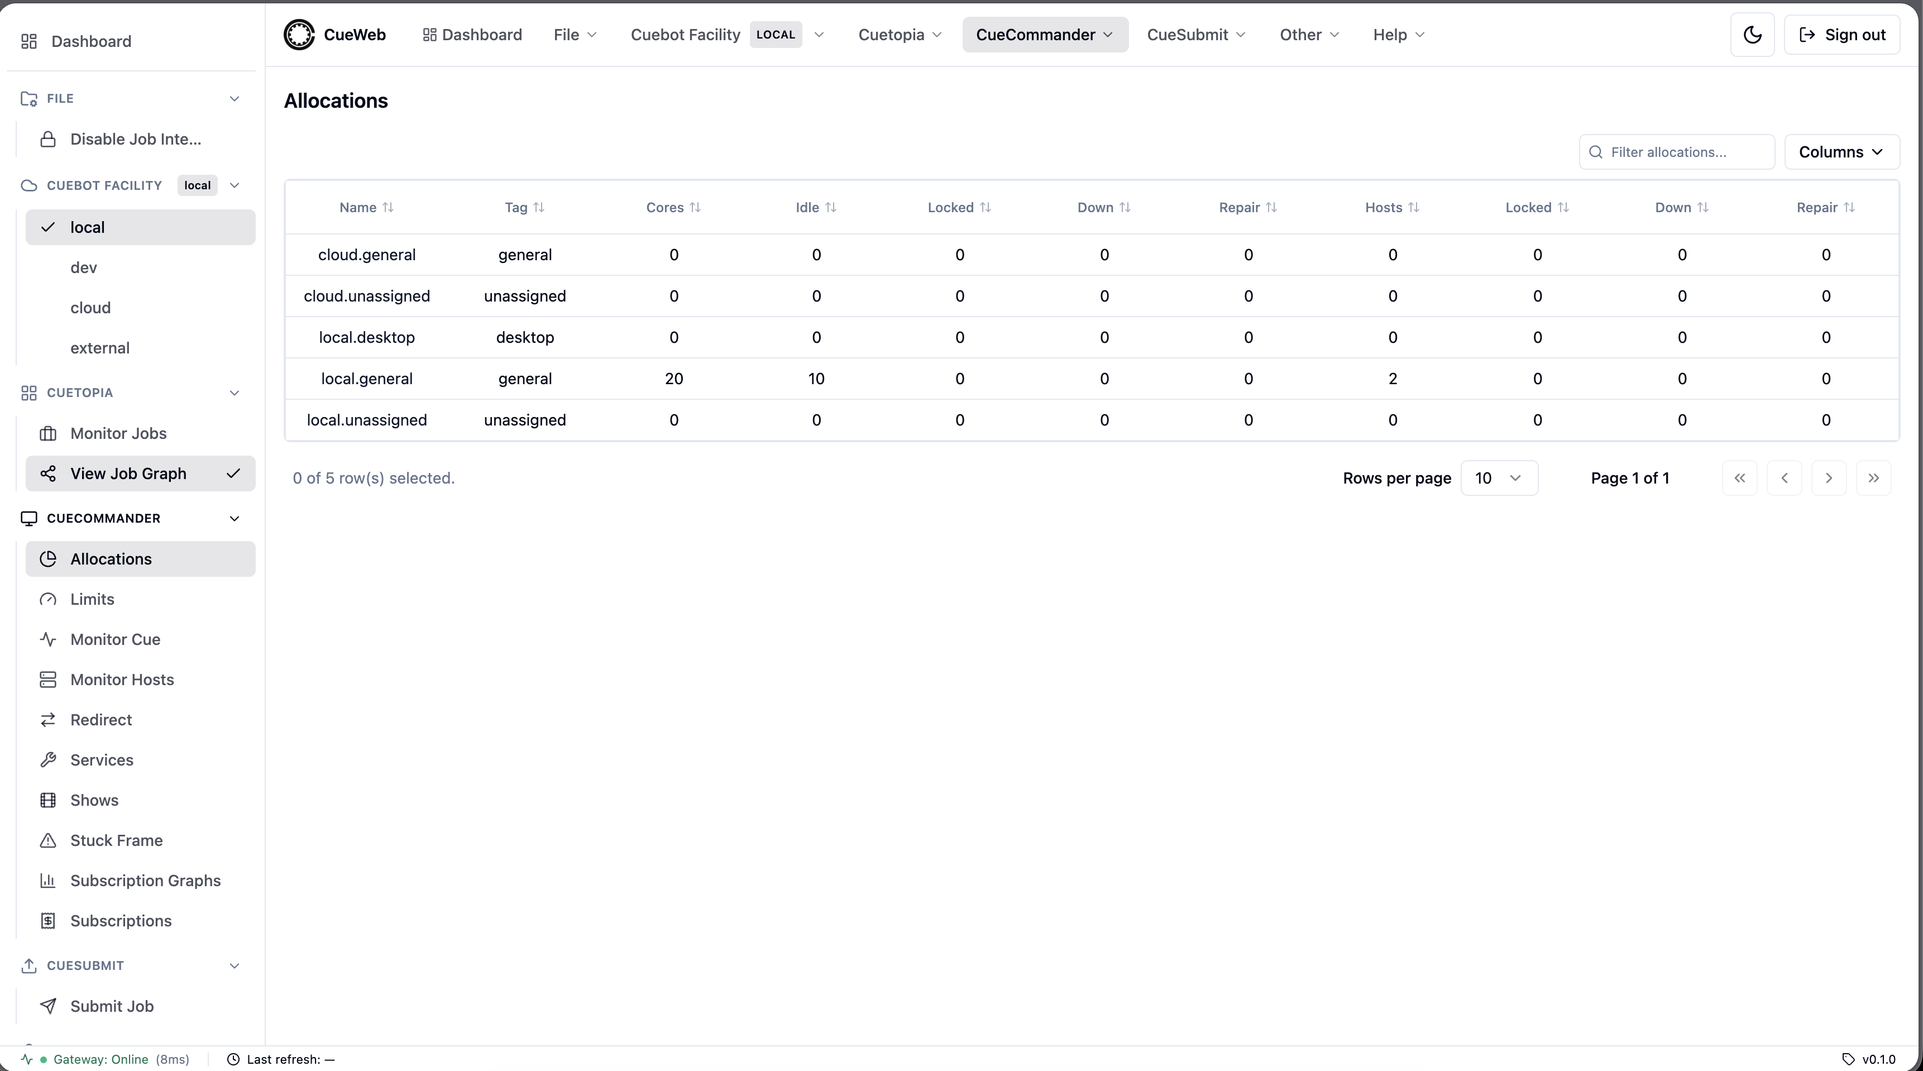
Task: Open Subscription Graphs in the sidebar
Action: (x=140, y=882)
